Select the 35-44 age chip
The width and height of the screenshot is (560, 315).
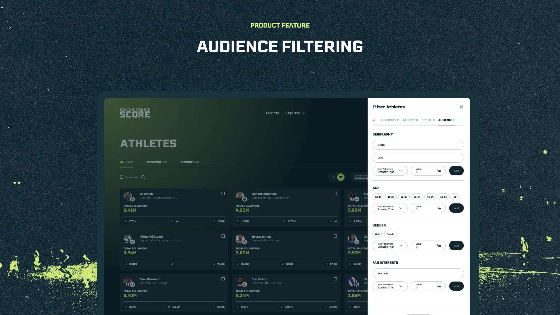pos(417,197)
